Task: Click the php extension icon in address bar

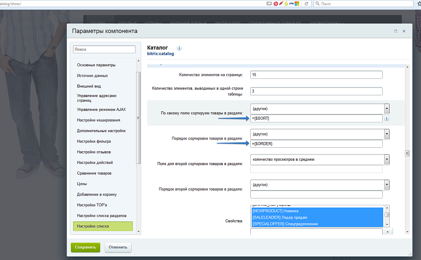Action: pos(291,3)
